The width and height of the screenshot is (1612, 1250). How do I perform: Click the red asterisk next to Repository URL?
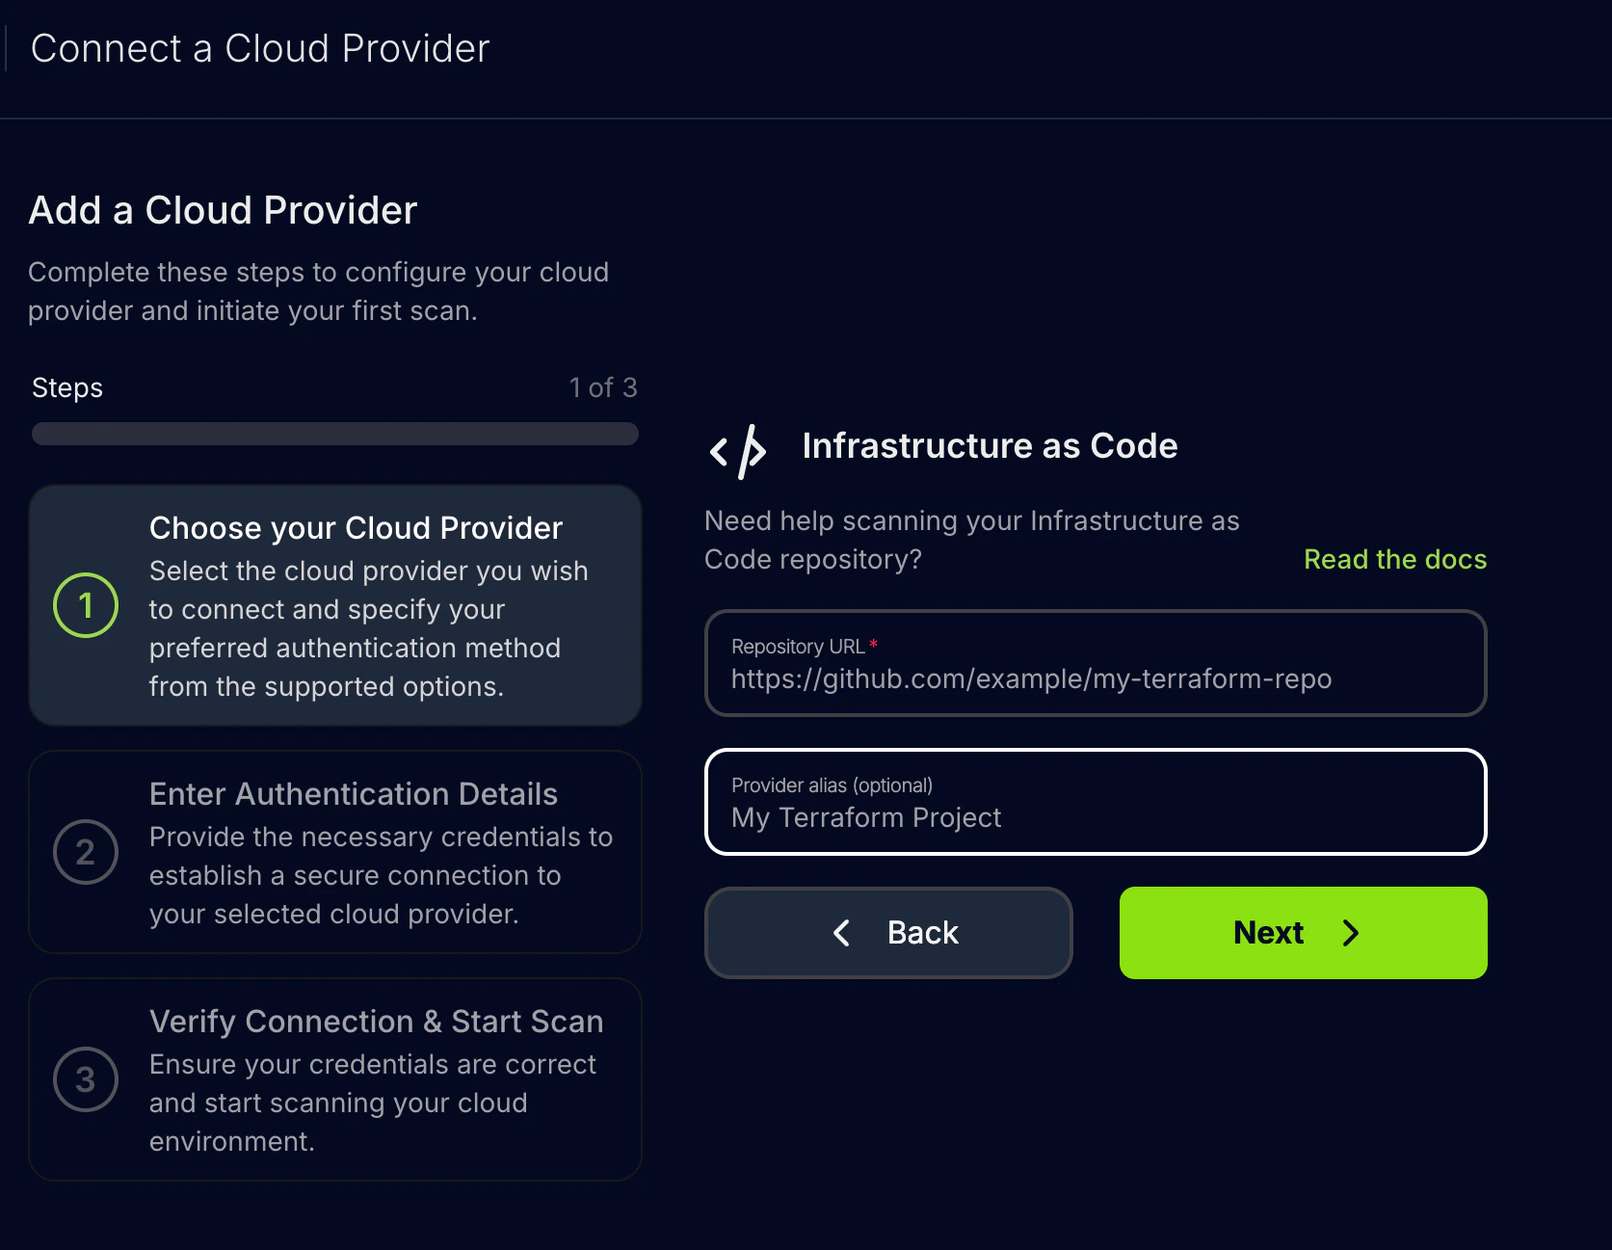point(874,644)
